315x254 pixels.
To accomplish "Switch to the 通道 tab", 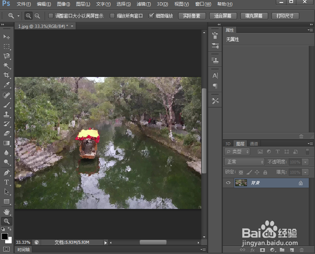I will [x=254, y=144].
